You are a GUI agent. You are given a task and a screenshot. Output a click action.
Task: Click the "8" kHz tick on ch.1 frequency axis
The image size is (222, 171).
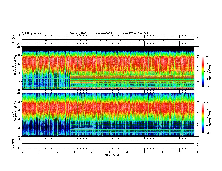[20, 55]
